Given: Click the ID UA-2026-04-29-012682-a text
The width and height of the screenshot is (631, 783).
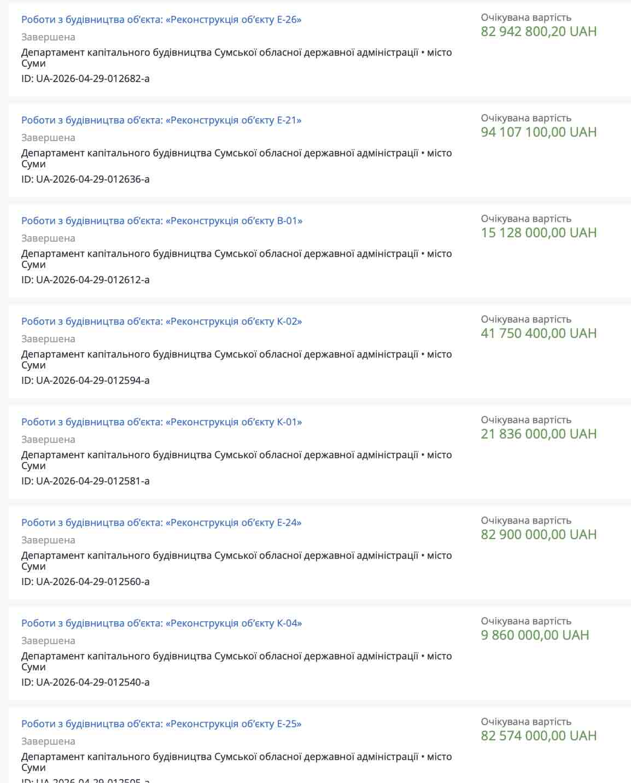Looking at the screenshot, I should tap(85, 79).
